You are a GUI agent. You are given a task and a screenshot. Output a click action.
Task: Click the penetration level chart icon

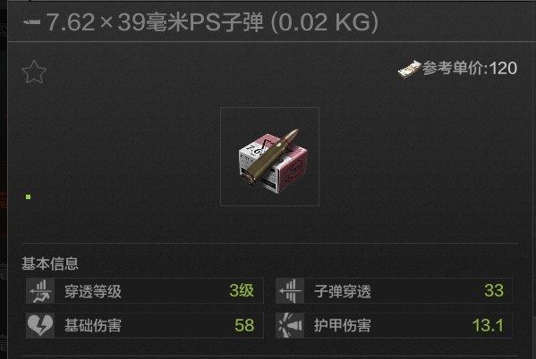coord(40,291)
